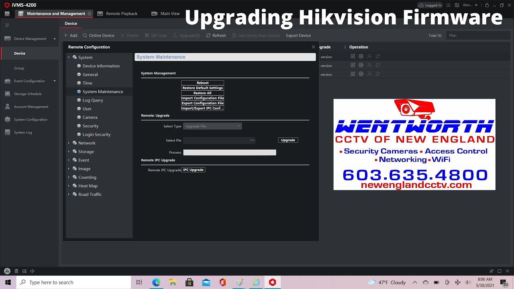The image size is (514, 289).
Task: Lock the client with the padlock icon
Action: coord(487,5)
